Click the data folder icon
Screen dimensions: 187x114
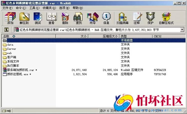pyautogui.click(x=5, y=45)
